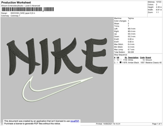Viewport: 163px width, 126px height.
Task: Click the 'Code' column header
Action: coord(142,58)
